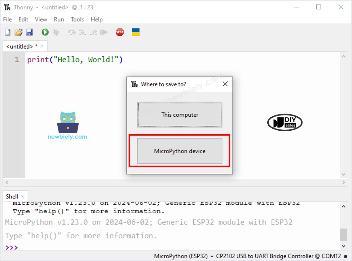Select the Shell tab
This screenshot has width=352, height=261.
tap(11, 196)
